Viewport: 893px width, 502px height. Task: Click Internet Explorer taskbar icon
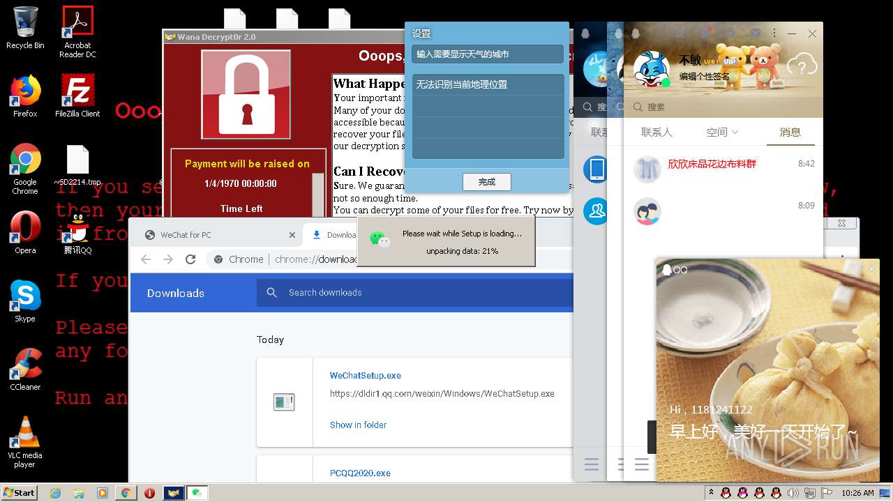(x=55, y=493)
